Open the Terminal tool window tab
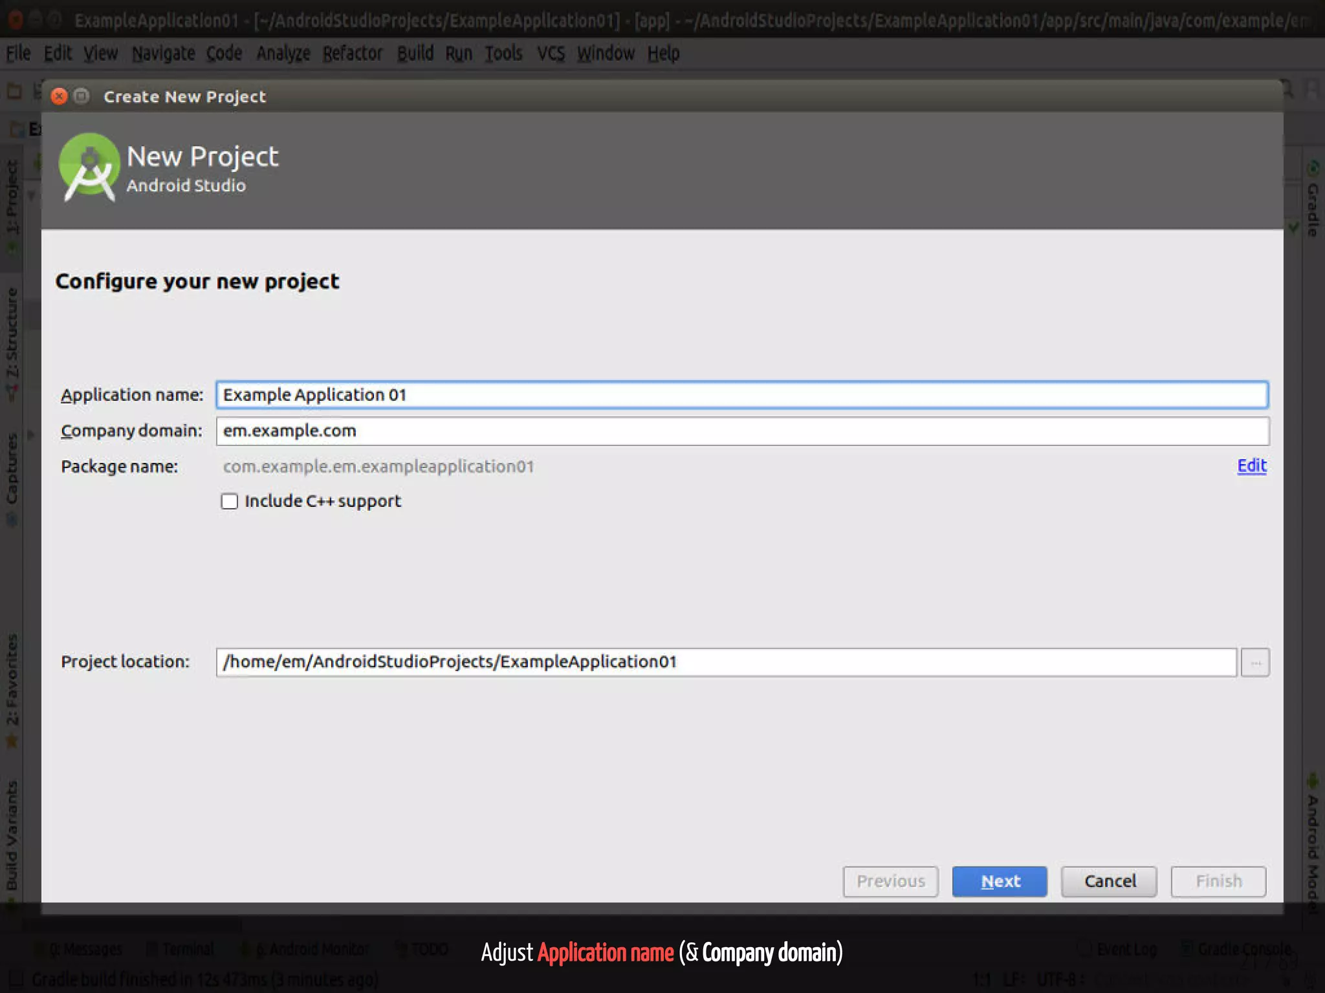1325x993 pixels. tap(181, 949)
